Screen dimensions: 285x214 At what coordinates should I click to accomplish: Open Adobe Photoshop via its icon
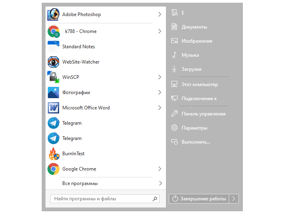(53, 14)
